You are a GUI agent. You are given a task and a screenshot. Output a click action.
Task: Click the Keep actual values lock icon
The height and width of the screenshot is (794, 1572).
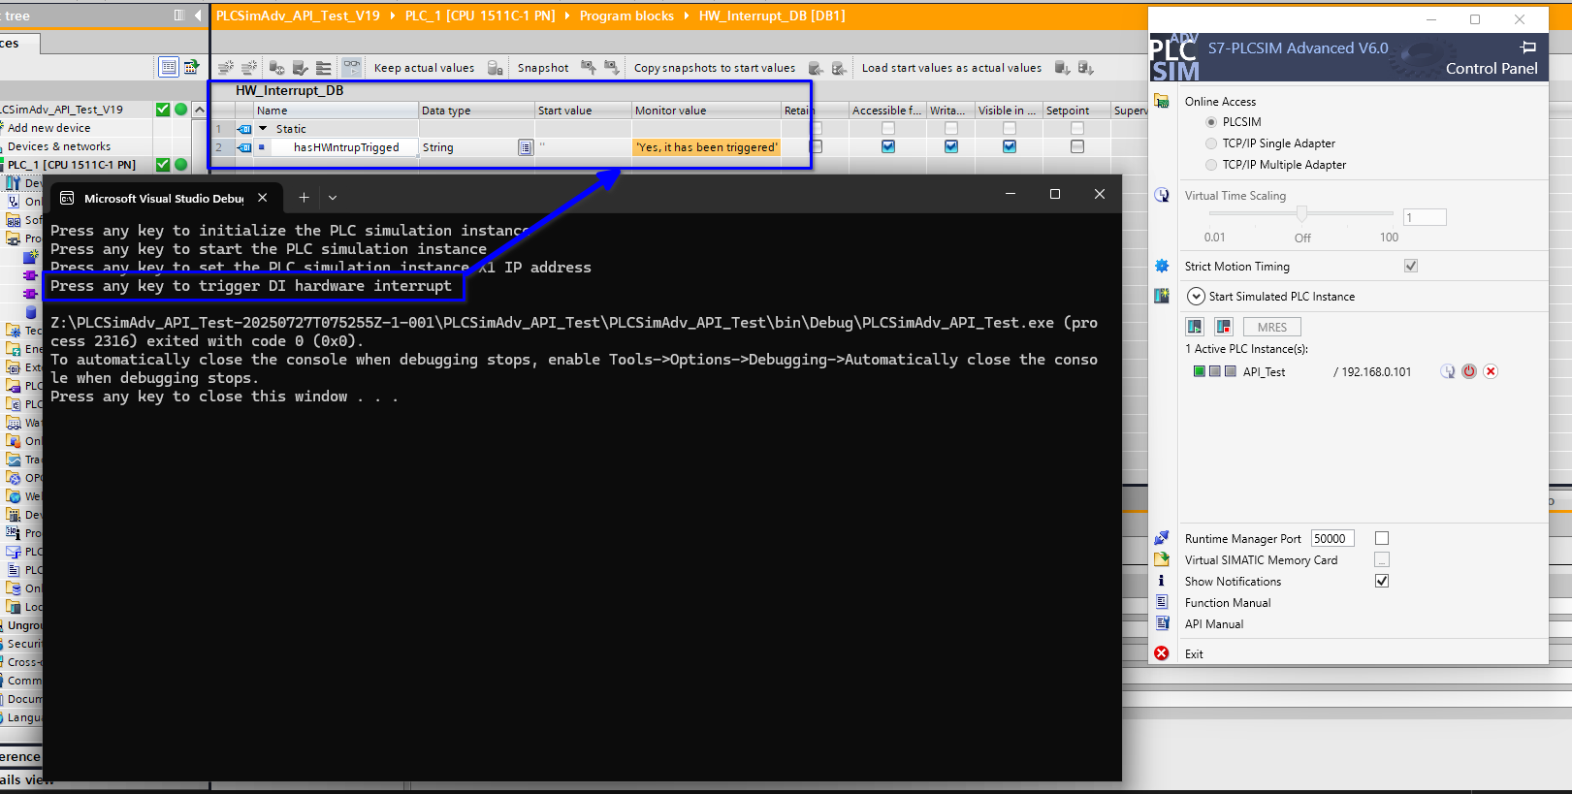point(495,68)
